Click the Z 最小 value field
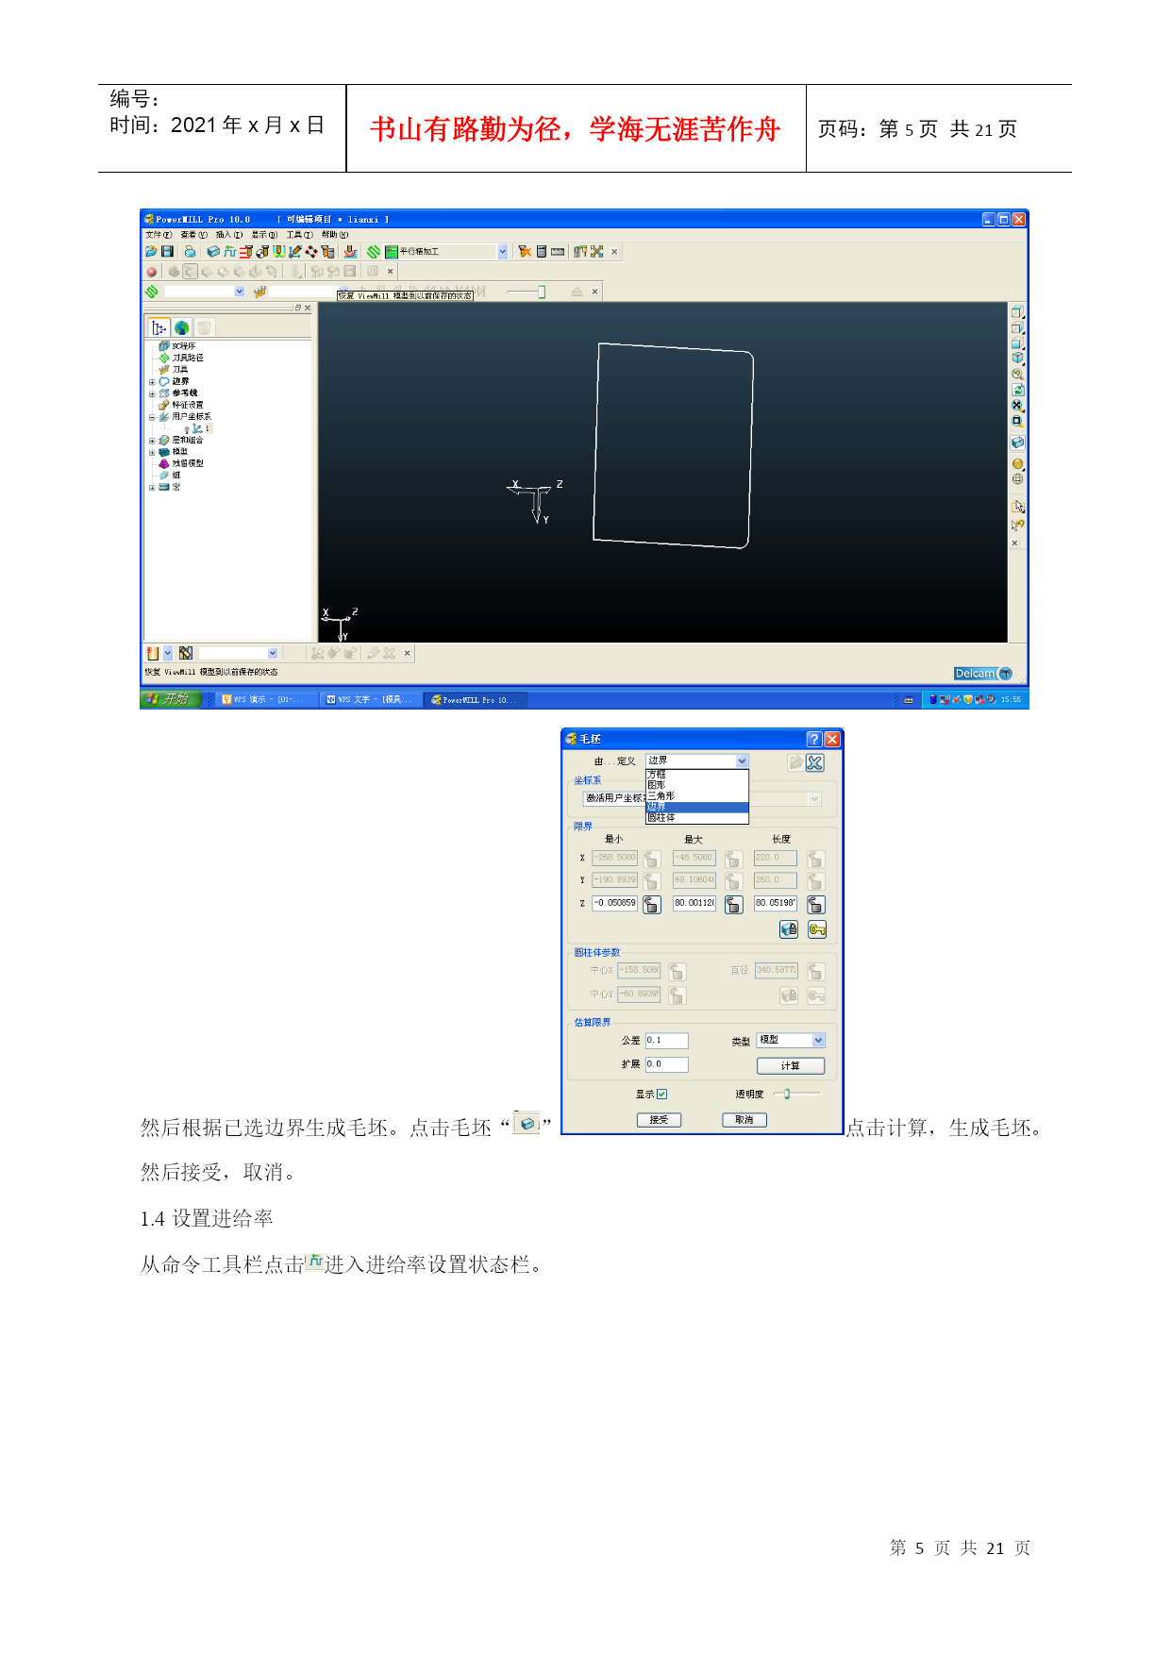This screenshot has height=1655, width=1171. pos(614,903)
